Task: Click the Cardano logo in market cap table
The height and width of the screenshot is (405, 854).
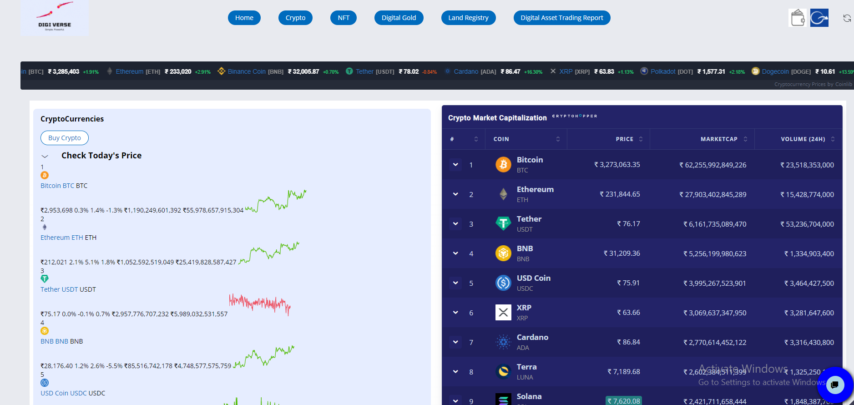Action: 503,342
